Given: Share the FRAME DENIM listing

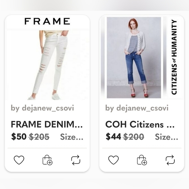Looking at the screenshot, I should coord(76,160).
